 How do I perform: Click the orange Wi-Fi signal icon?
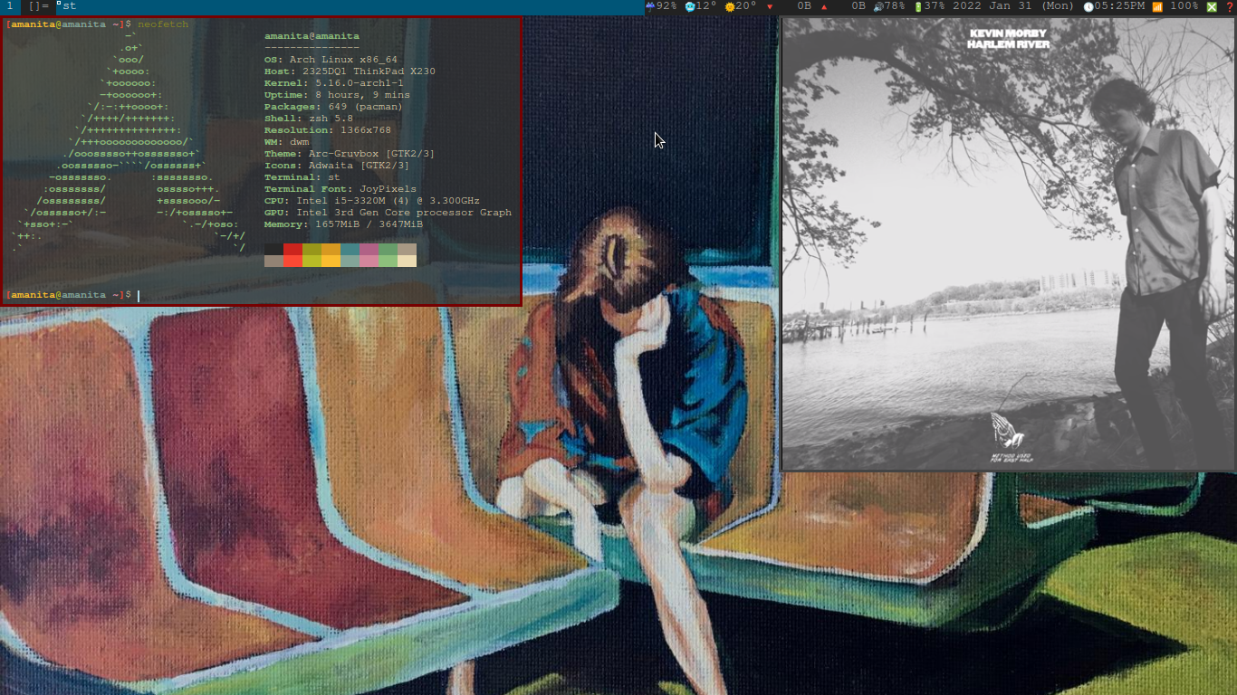(x=1157, y=6)
